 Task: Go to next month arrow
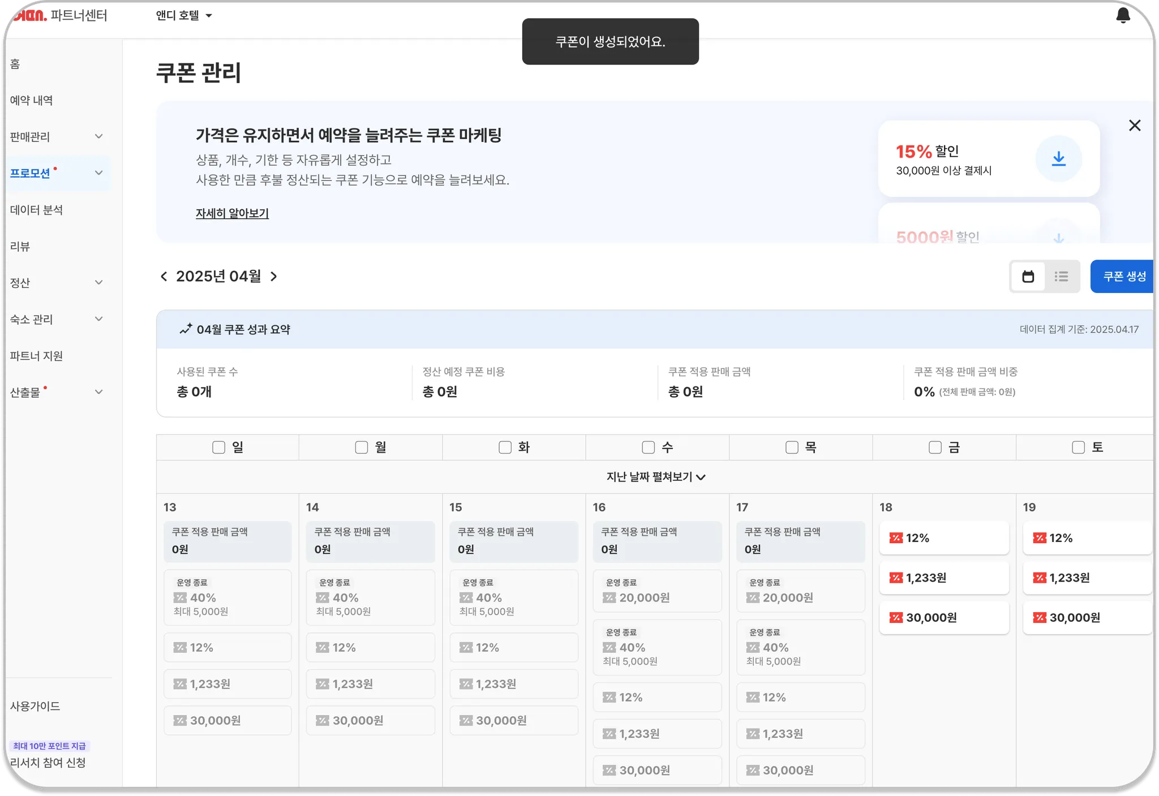coord(274,277)
